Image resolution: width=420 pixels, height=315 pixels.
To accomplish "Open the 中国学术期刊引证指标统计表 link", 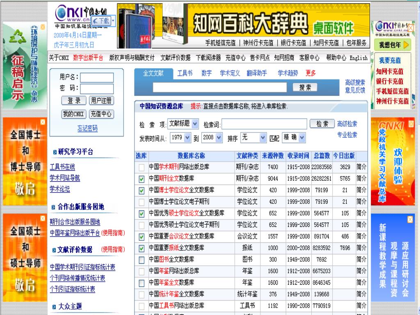I will 82,267.
